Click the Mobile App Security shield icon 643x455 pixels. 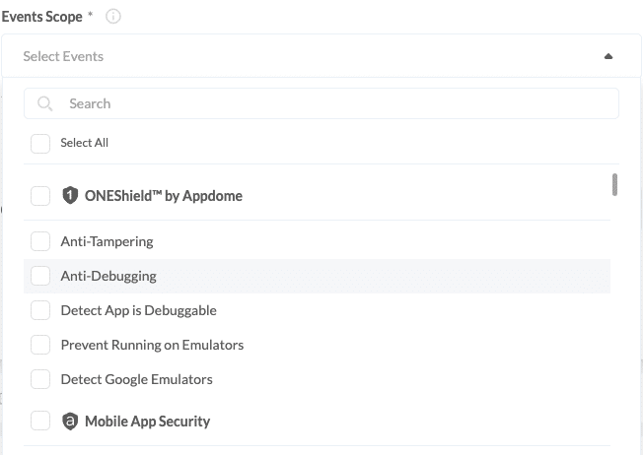point(69,422)
